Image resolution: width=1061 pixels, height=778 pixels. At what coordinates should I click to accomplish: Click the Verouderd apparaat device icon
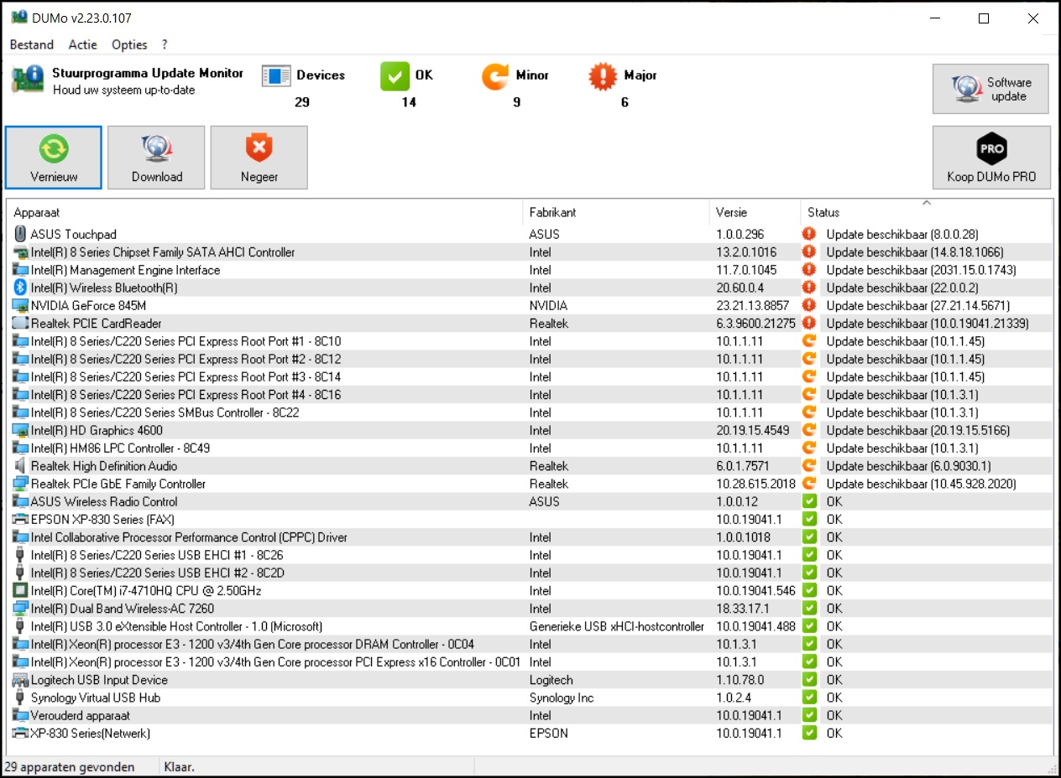pos(21,716)
